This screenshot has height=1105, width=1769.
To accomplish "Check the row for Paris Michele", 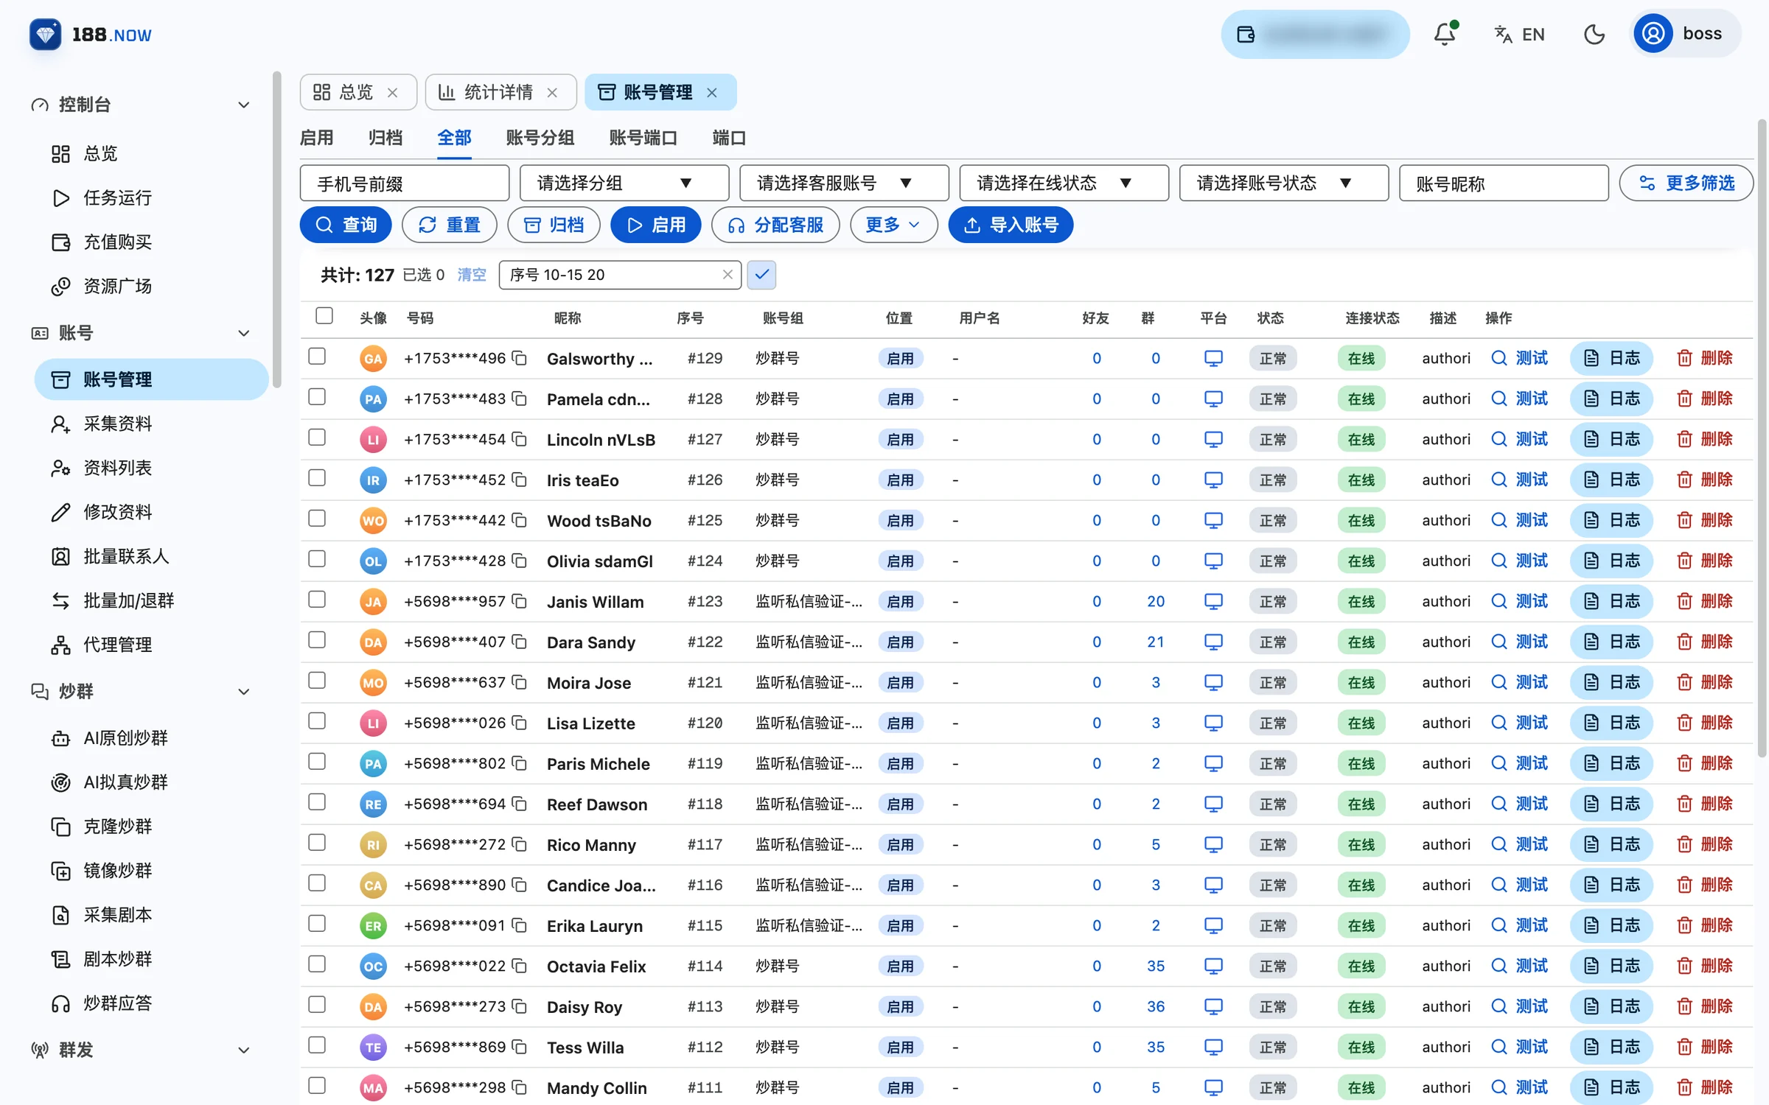I will (x=317, y=762).
